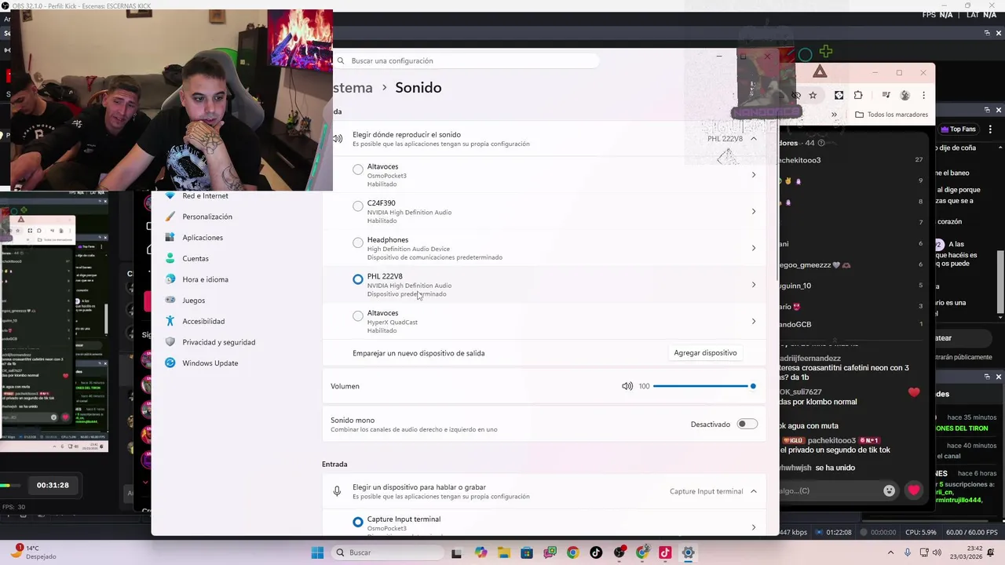Go back to Sistema breadcrumb
Image resolution: width=1005 pixels, height=565 pixels.
click(353, 88)
